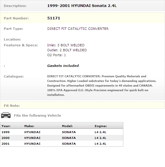Select the 2001 HYUNDAI SONATA row
This screenshot has height=167, width=165.
[62, 144]
